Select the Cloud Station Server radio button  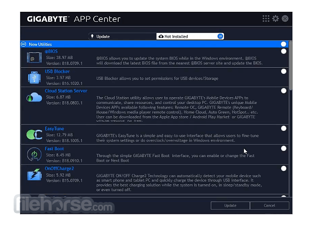click(x=283, y=91)
